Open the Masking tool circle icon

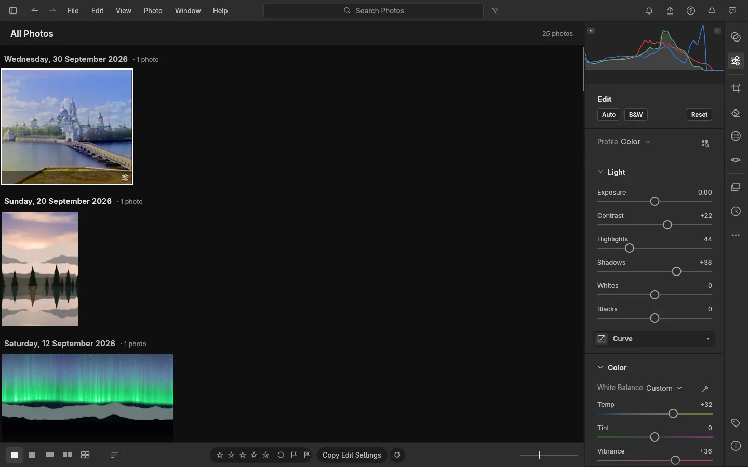pyautogui.click(x=736, y=136)
